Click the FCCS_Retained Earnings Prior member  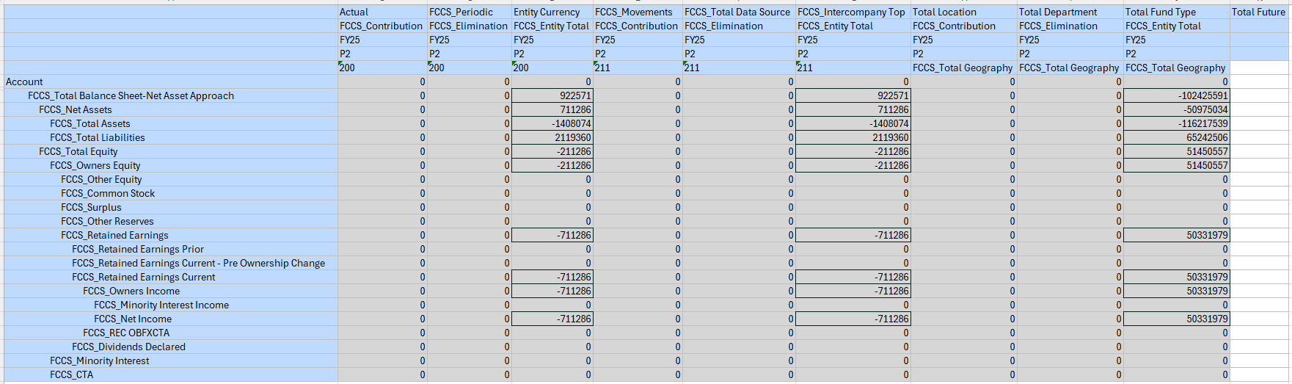pyautogui.click(x=138, y=249)
